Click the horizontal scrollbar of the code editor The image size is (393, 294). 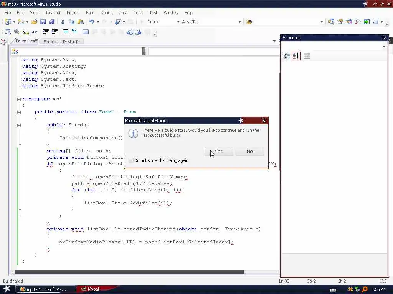pyautogui.click(x=129, y=271)
